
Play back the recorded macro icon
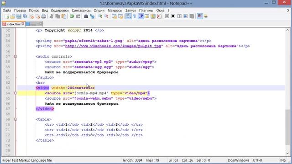pos(179,16)
